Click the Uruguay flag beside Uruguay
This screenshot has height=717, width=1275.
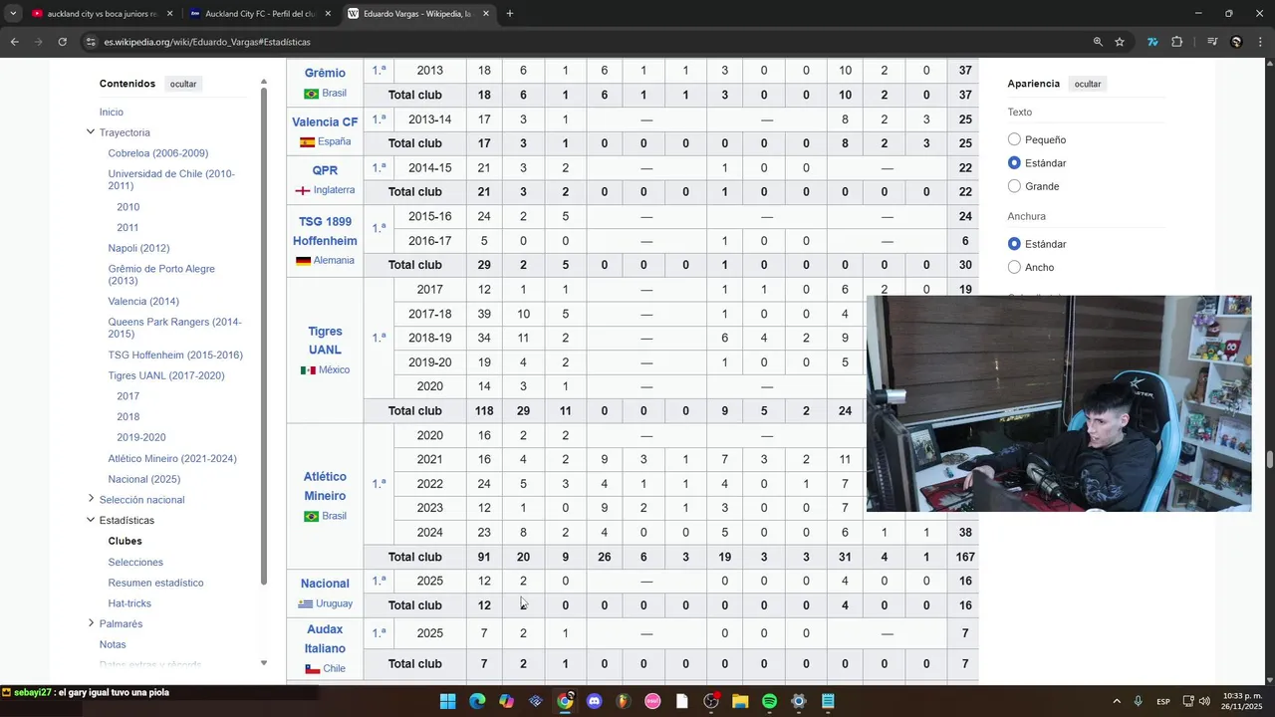coord(306,604)
